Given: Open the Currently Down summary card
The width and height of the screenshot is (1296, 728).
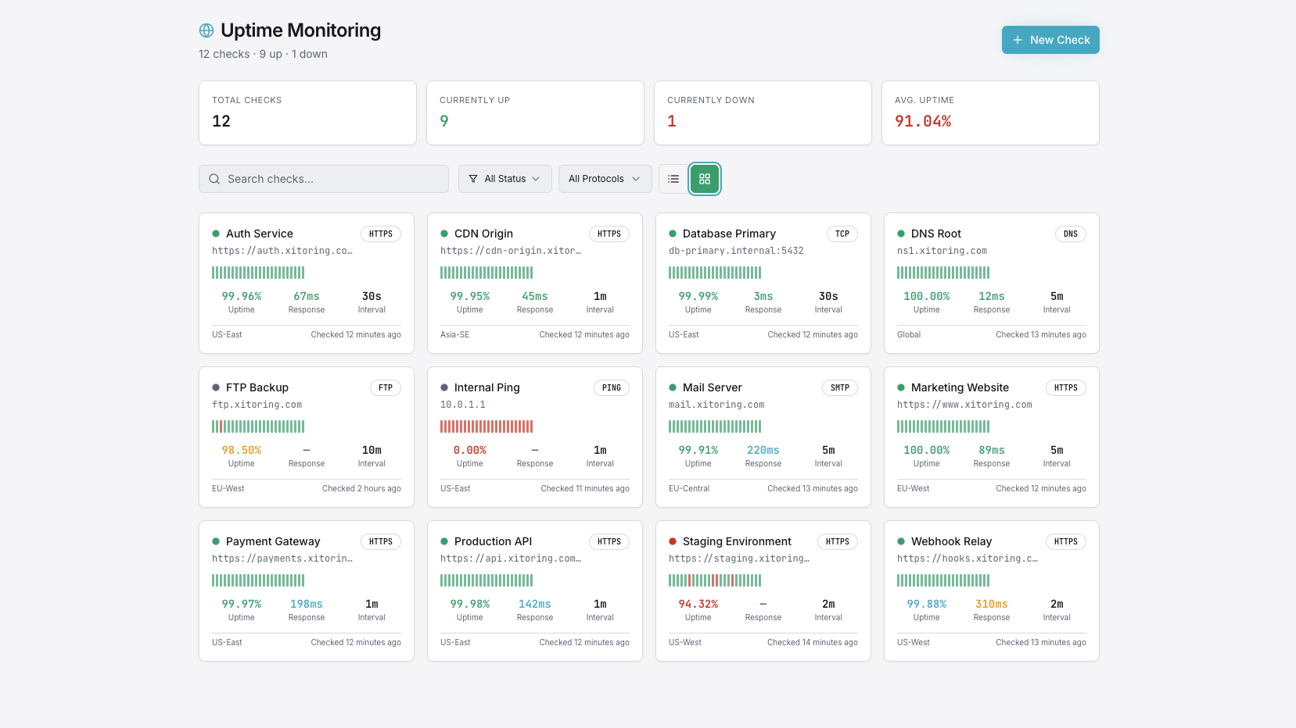Looking at the screenshot, I should point(763,112).
